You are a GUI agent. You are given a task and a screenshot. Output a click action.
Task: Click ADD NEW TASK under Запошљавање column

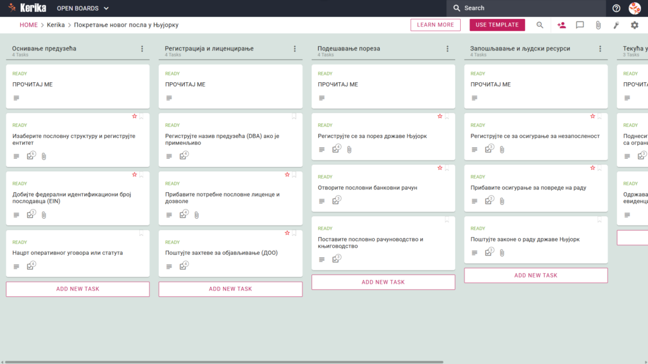coord(535,276)
